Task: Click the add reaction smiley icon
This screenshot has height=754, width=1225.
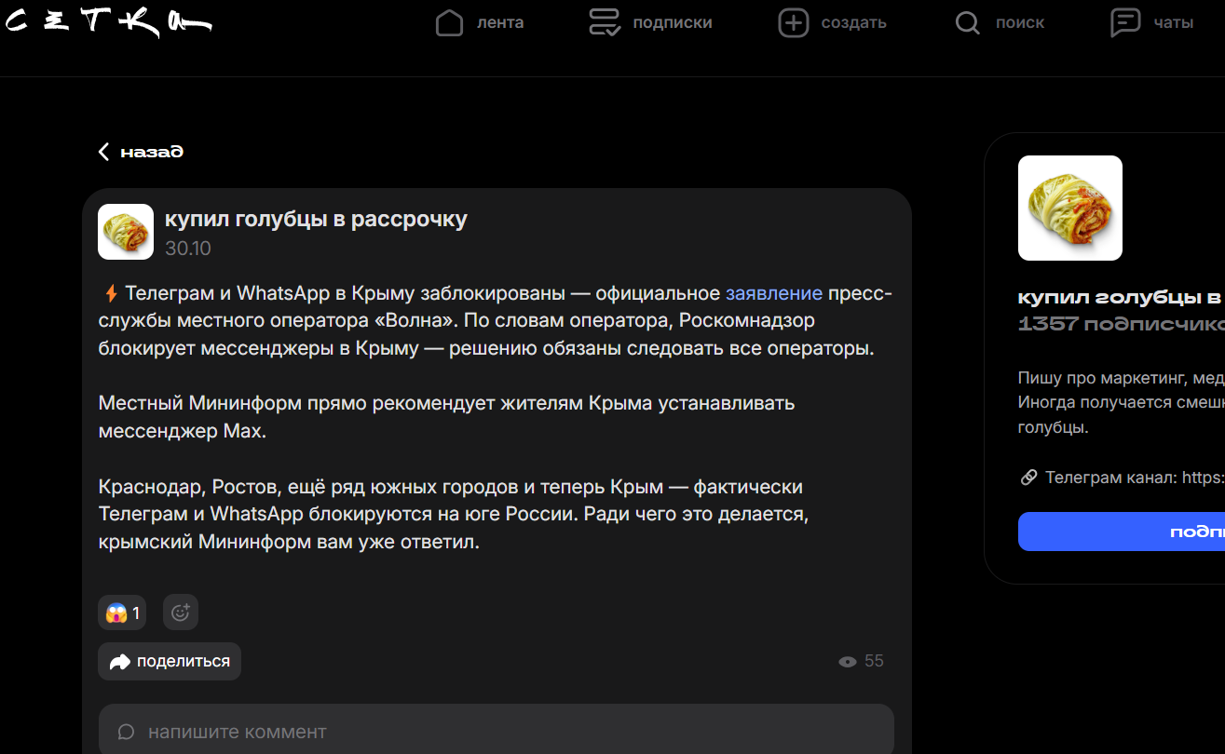Action: point(181,613)
